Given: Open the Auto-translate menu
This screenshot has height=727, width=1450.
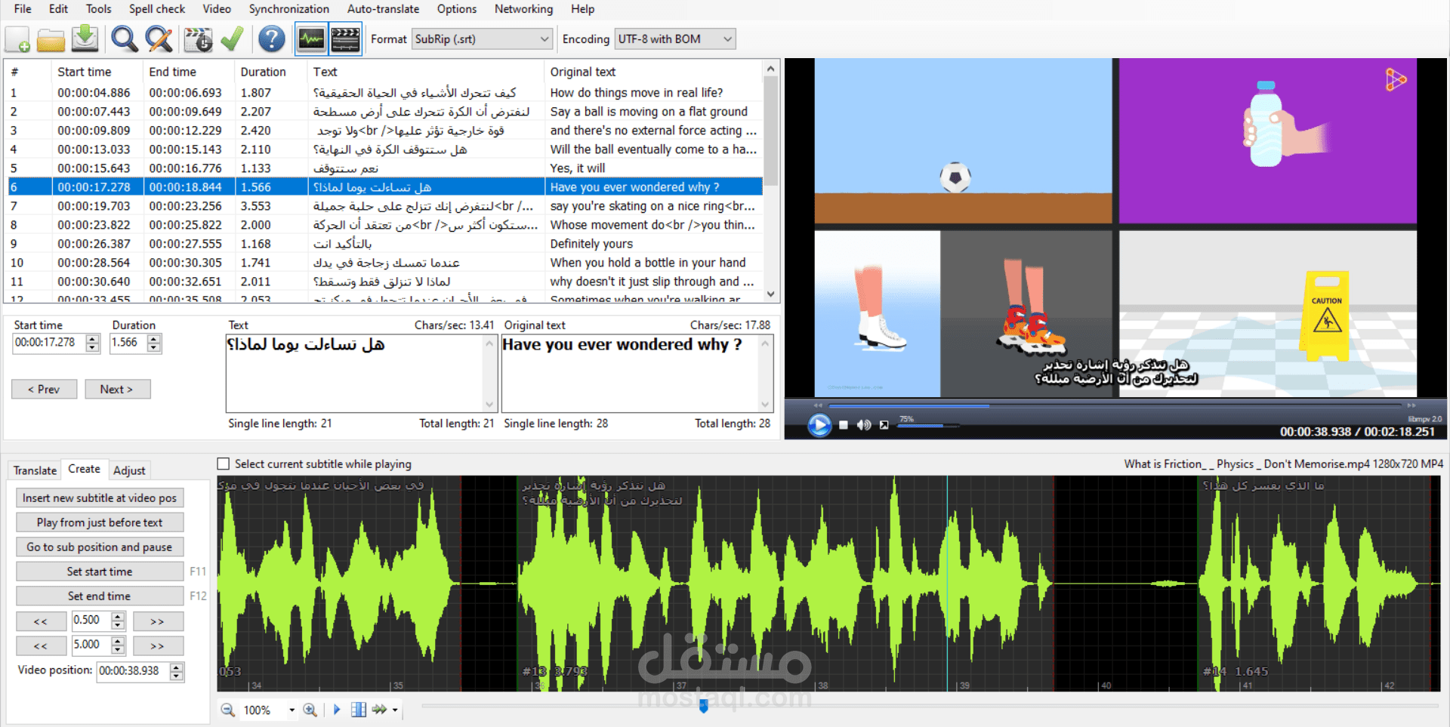Looking at the screenshot, I should tap(383, 9).
